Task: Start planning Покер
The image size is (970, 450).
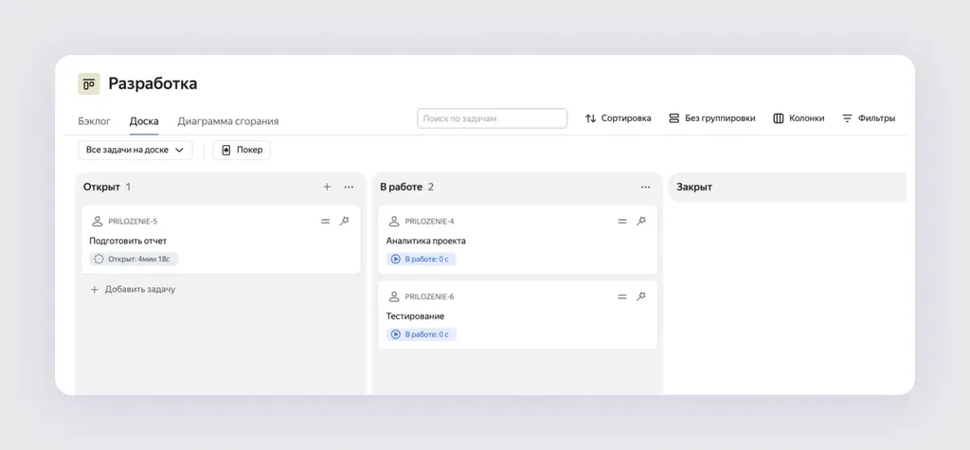Action: (x=242, y=150)
